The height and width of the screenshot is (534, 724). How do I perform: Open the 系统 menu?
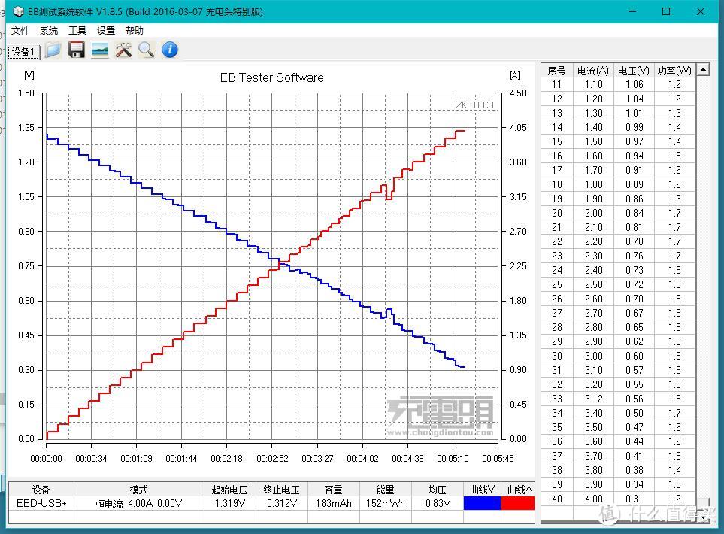[49, 31]
